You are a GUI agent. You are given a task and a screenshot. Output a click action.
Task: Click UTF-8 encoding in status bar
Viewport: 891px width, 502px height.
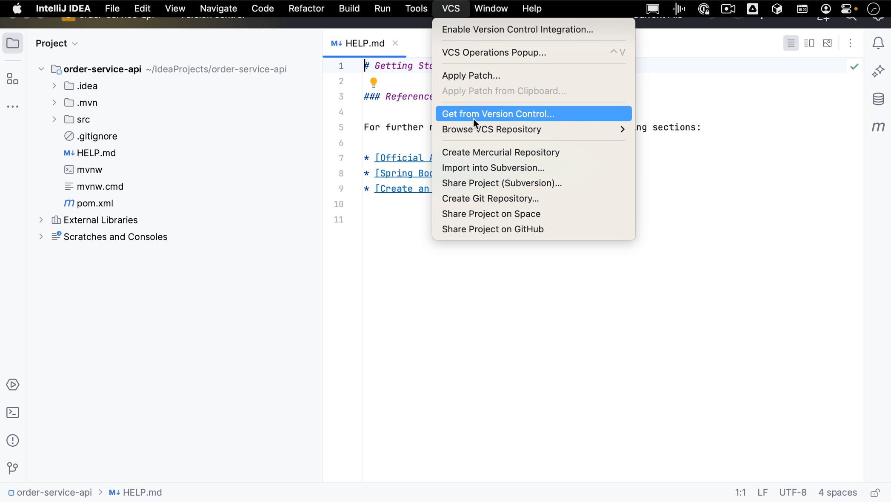[x=793, y=493]
